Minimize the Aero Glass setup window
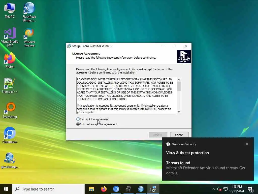Viewport: 258px width, 194px height. [163, 46]
